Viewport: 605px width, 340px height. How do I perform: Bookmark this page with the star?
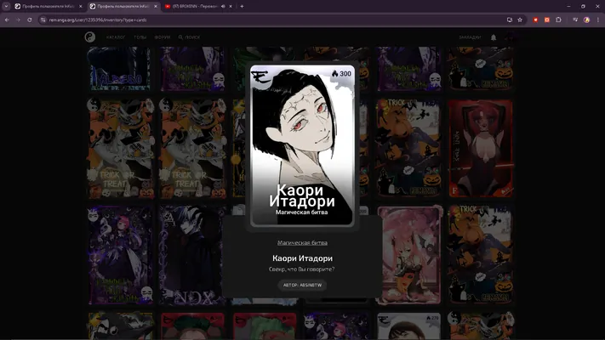[520, 20]
